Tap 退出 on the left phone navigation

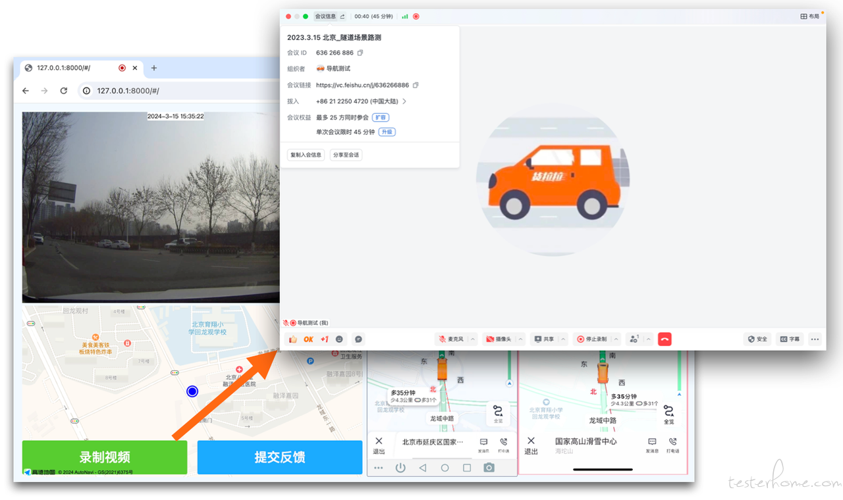[379, 445]
